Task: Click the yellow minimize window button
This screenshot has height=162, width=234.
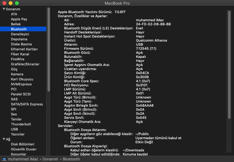Action: tap(10, 3)
